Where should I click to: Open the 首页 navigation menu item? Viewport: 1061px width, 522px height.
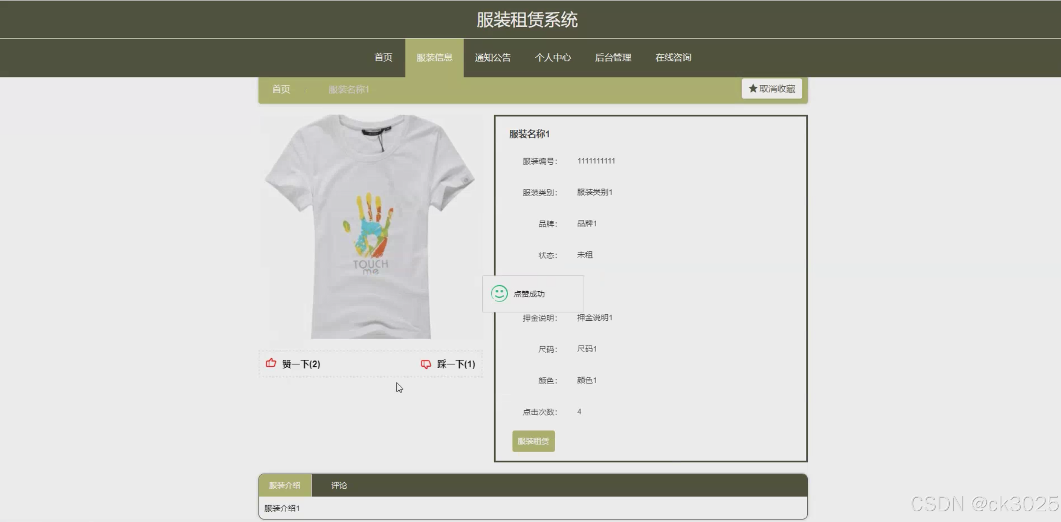click(x=383, y=57)
